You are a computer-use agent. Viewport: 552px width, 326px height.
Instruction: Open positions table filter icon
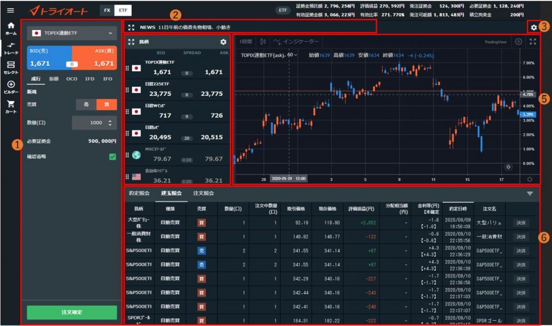[x=530, y=193]
